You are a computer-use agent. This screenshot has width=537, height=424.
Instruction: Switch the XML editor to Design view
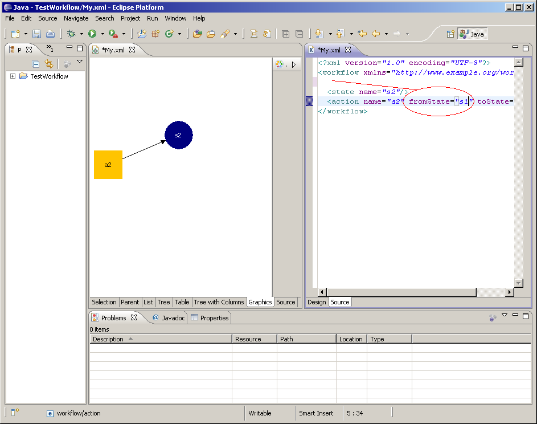point(317,302)
